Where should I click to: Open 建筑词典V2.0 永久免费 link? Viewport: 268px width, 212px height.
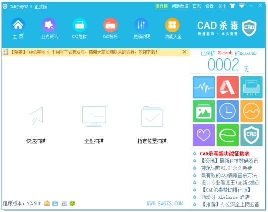[226, 168]
